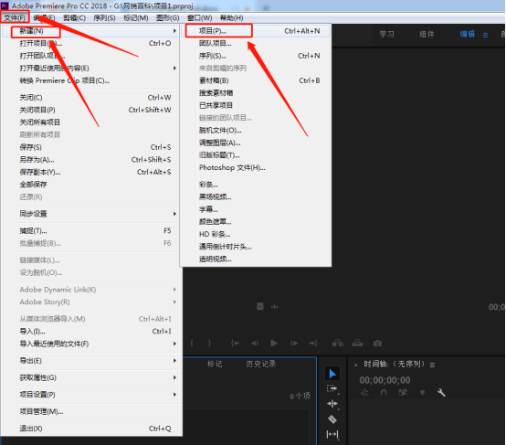Viewport: 506px width, 445px height.
Task: Click drag audio only icon in monitor
Action: pos(275,307)
